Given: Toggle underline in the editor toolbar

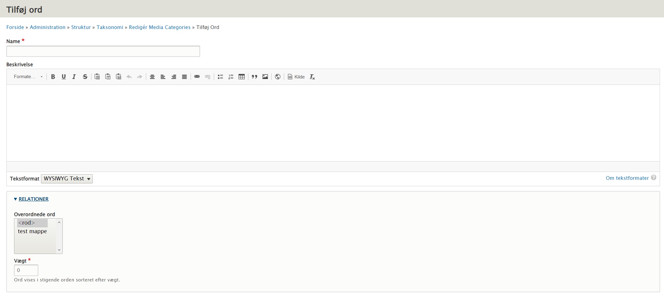Looking at the screenshot, I should (x=64, y=77).
